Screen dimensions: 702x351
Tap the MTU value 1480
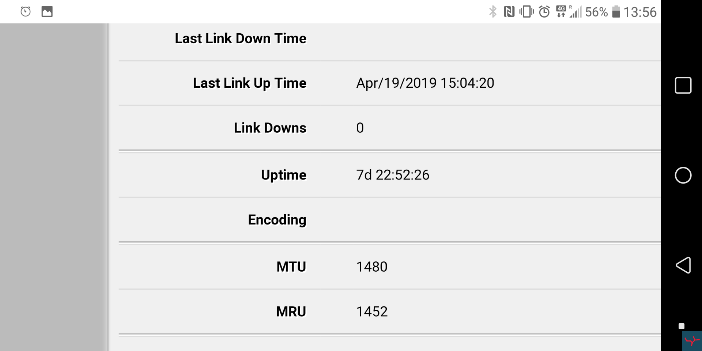click(x=372, y=267)
